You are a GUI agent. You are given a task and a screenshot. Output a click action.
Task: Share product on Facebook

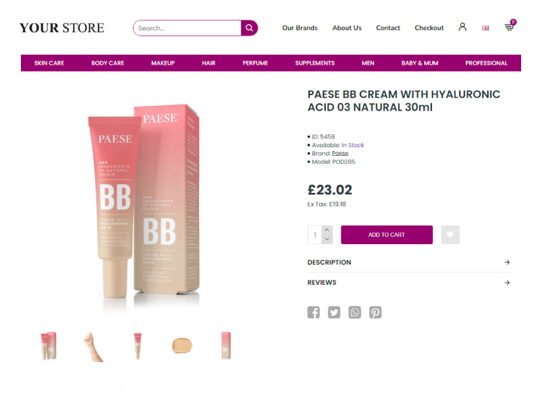coord(313,312)
